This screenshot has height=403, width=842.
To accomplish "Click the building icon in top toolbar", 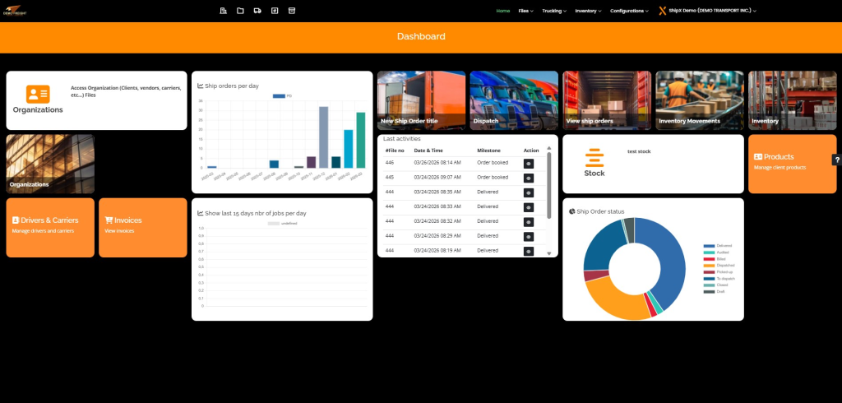I will coord(223,11).
